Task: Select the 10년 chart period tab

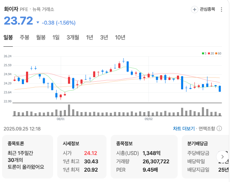Action: (120, 37)
